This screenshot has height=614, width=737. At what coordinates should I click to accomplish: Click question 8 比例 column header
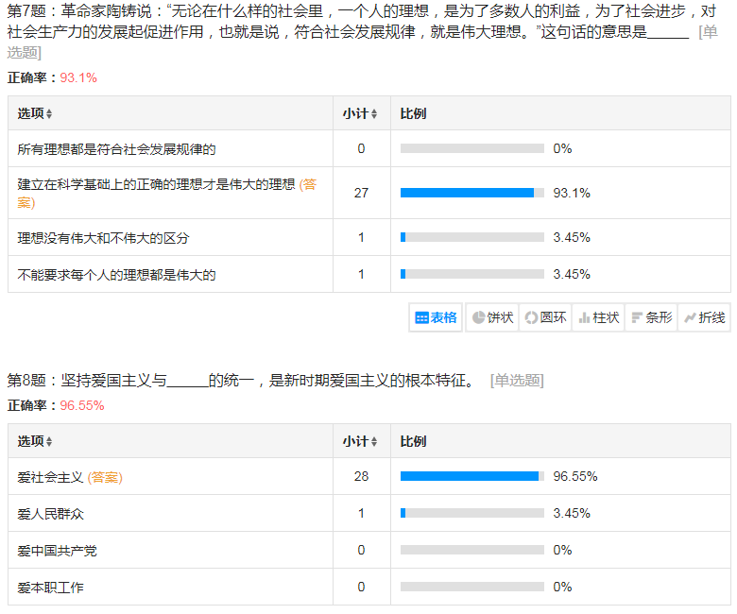click(x=413, y=441)
